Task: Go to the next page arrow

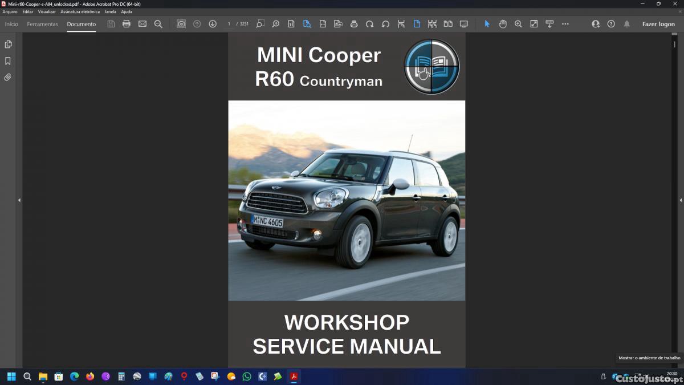Action: click(x=213, y=24)
